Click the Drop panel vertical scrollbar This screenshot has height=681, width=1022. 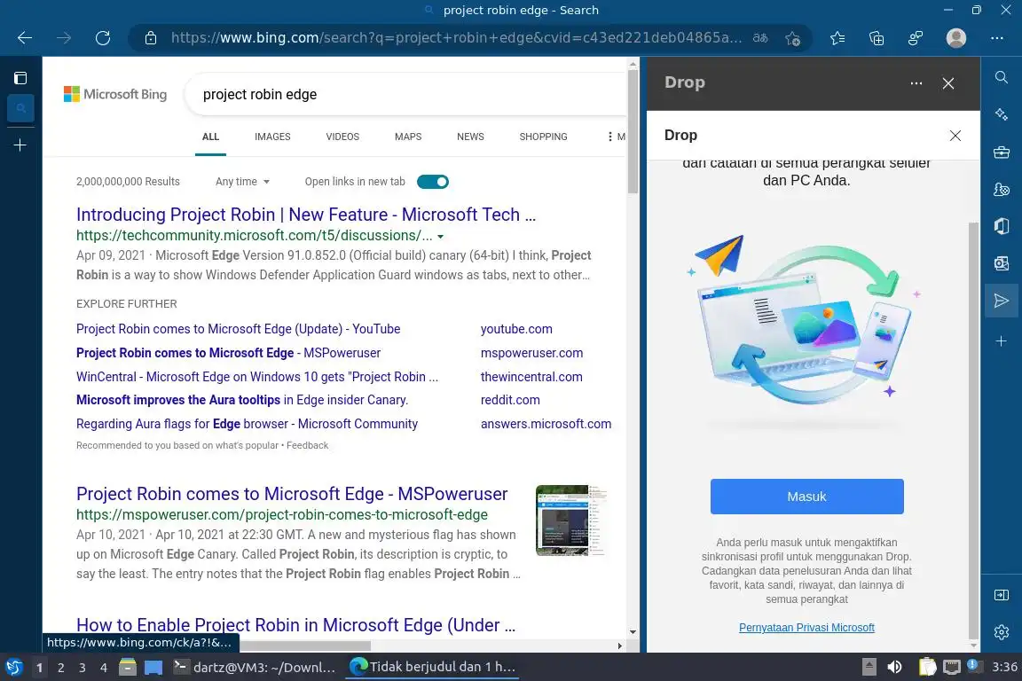coord(974,430)
